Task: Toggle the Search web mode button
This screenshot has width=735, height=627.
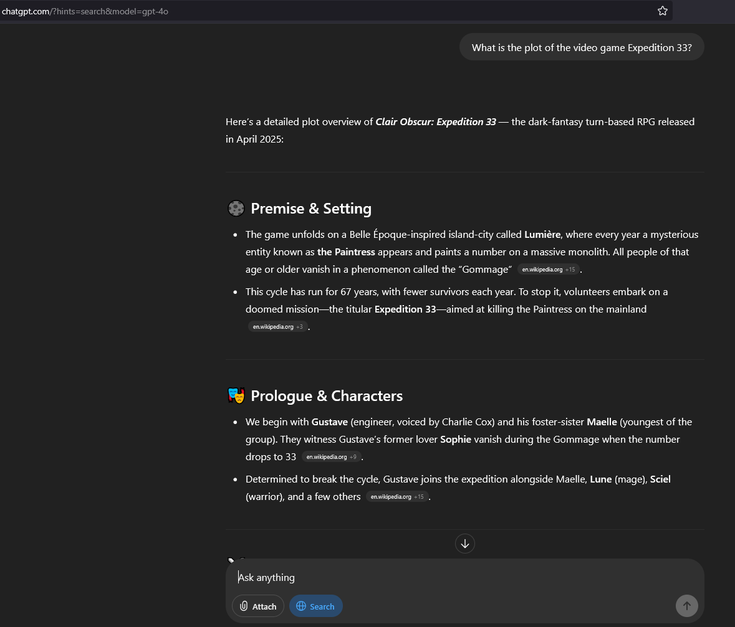Action: (x=315, y=606)
